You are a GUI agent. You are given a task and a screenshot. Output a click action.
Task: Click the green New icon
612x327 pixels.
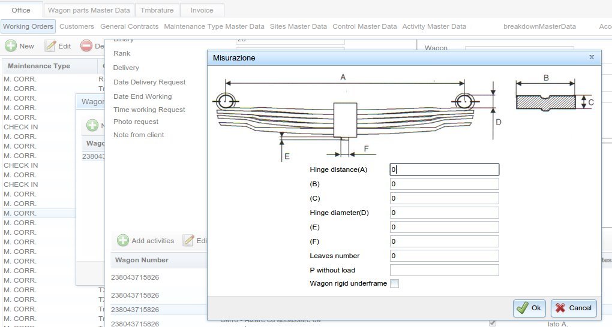point(11,46)
